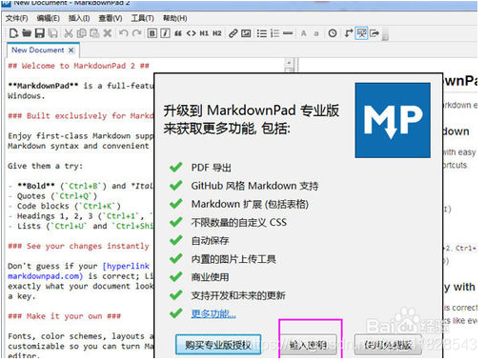Cut selection with scissors icon

click(x=69, y=33)
